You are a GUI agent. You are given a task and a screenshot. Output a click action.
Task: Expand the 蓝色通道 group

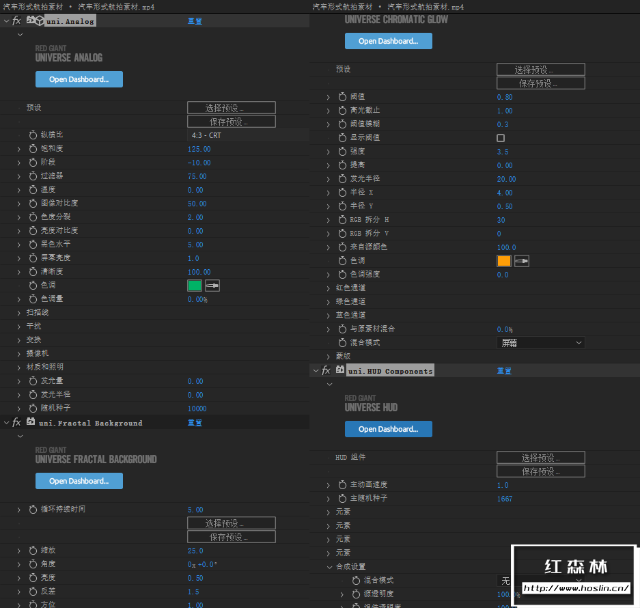click(x=328, y=316)
